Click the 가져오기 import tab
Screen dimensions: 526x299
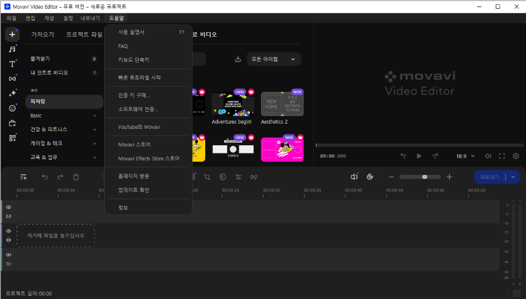click(x=43, y=35)
